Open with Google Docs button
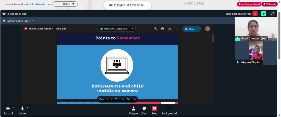This screenshot has height=117, width=281. tap(114, 29)
